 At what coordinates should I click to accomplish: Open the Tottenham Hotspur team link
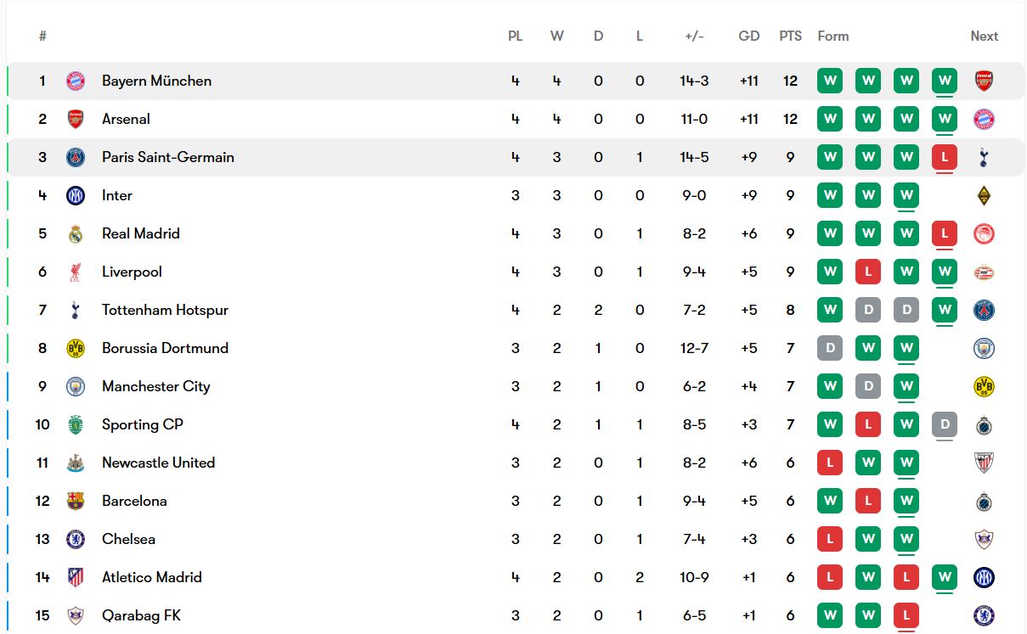click(165, 311)
